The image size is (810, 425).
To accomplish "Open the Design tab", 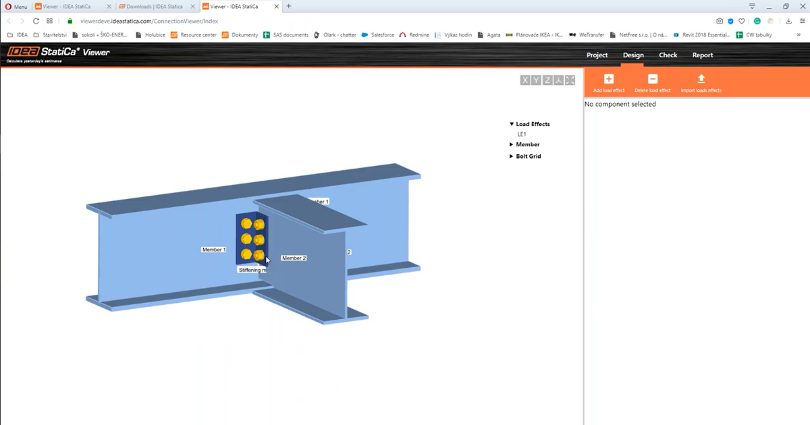I will click(x=633, y=55).
